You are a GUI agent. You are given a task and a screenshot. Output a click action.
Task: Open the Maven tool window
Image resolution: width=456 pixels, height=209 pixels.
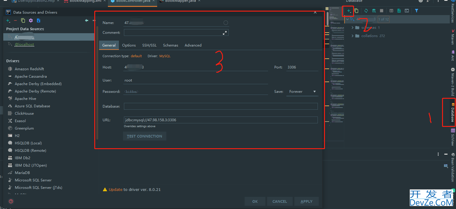pyautogui.click(x=453, y=37)
